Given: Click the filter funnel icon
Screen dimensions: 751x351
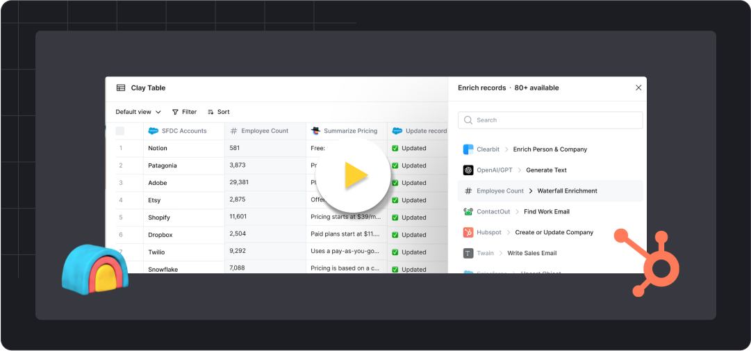Looking at the screenshot, I should pos(175,112).
